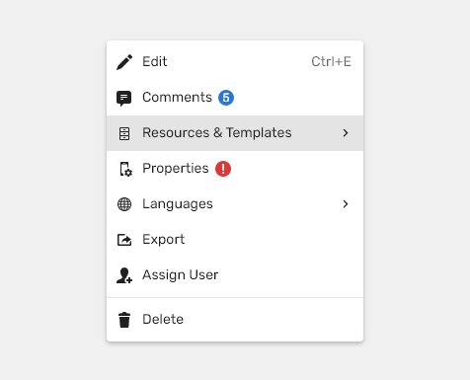This screenshot has height=380, width=470.
Task: Click the blue comments count badge
Action: point(226,98)
